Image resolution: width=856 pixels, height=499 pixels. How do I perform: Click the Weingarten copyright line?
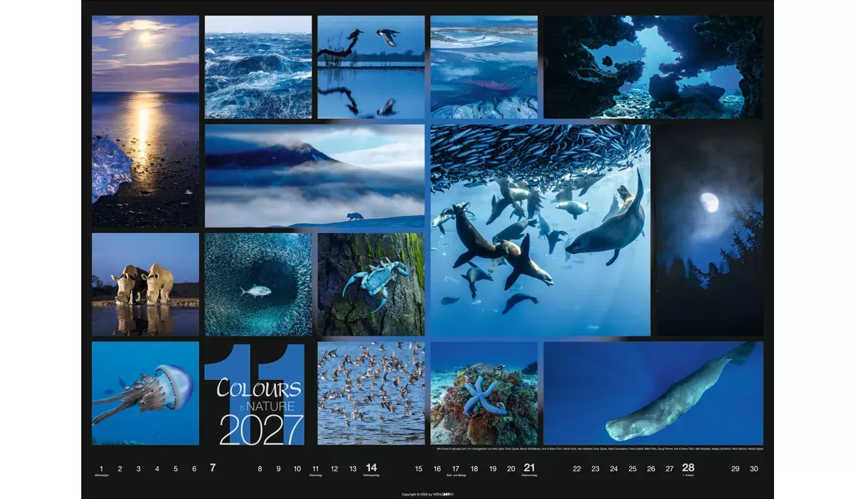428,493
